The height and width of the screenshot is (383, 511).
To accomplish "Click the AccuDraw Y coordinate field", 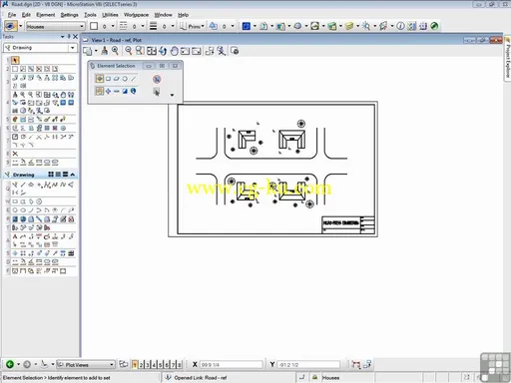I will click(308, 365).
